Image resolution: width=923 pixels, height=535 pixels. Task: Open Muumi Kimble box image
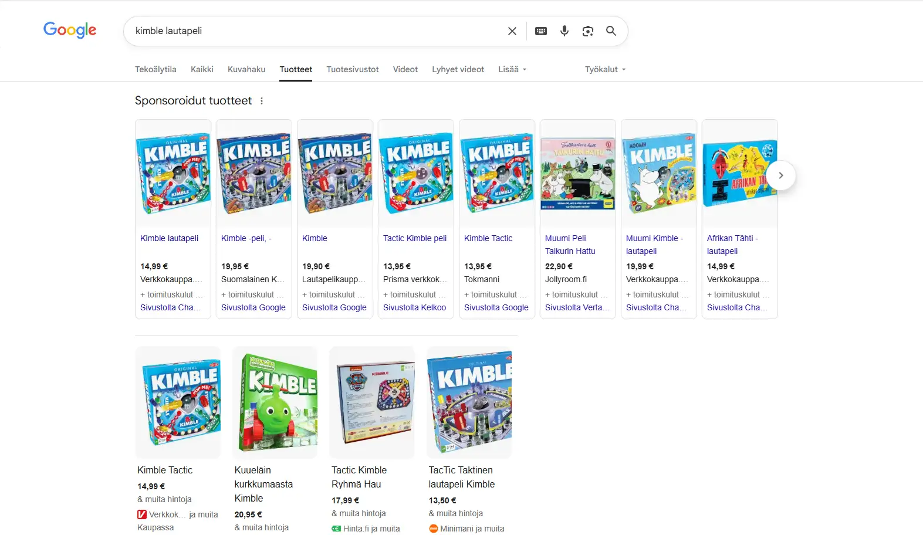pos(659,174)
